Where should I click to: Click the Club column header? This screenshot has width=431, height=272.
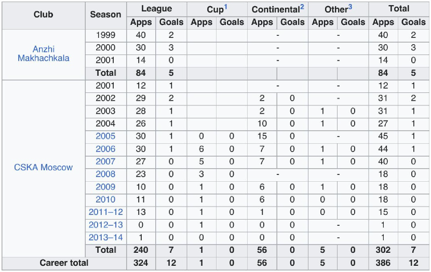click(x=44, y=15)
